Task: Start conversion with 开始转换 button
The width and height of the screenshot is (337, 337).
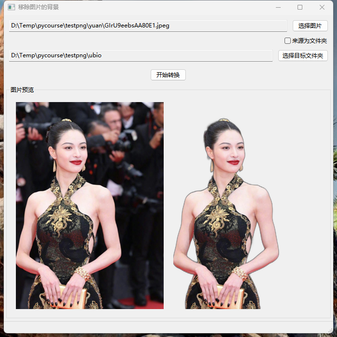Action: (x=168, y=75)
